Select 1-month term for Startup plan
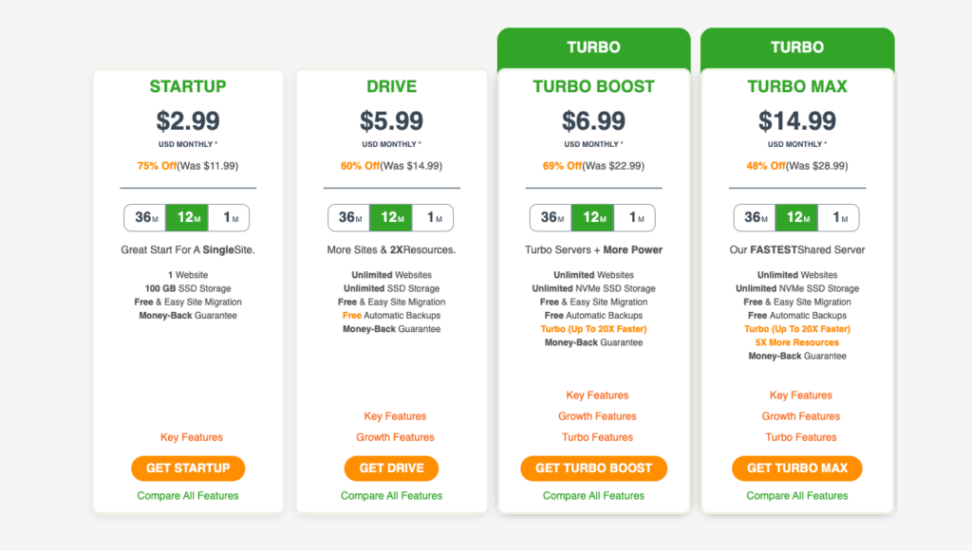 tap(229, 218)
